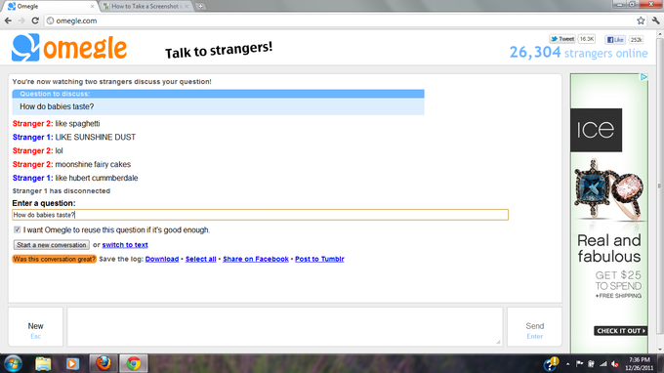This screenshot has width=664, height=373.
Task: Click the switch to text link
Action: tap(125, 245)
